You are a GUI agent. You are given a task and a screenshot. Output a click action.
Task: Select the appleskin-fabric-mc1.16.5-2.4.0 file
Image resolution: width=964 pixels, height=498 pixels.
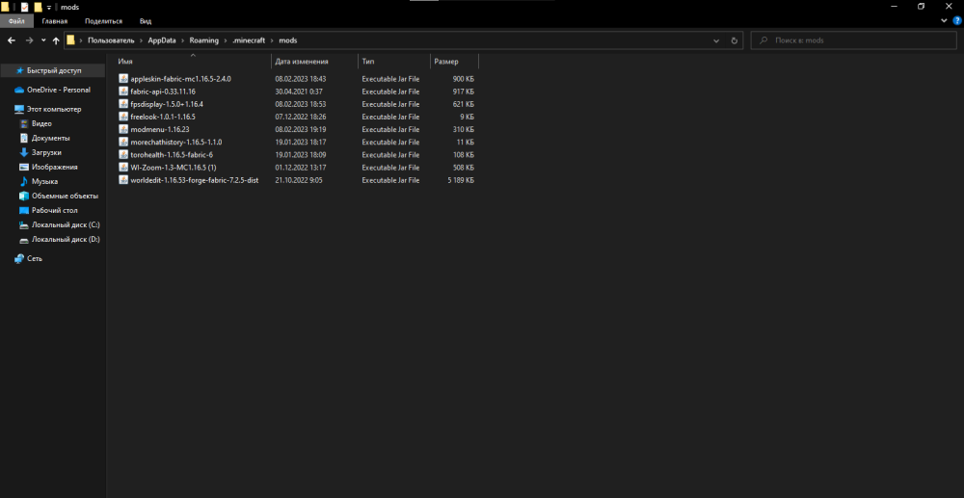click(x=181, y=79)
